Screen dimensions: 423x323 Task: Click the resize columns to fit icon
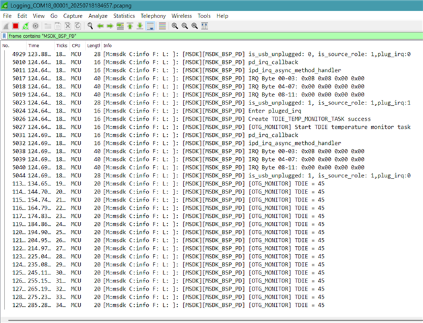click(205, 26)
